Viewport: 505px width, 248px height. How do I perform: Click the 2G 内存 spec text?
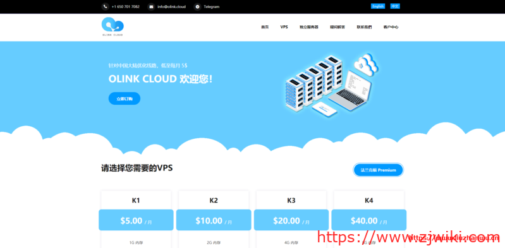tap(214, 243)
